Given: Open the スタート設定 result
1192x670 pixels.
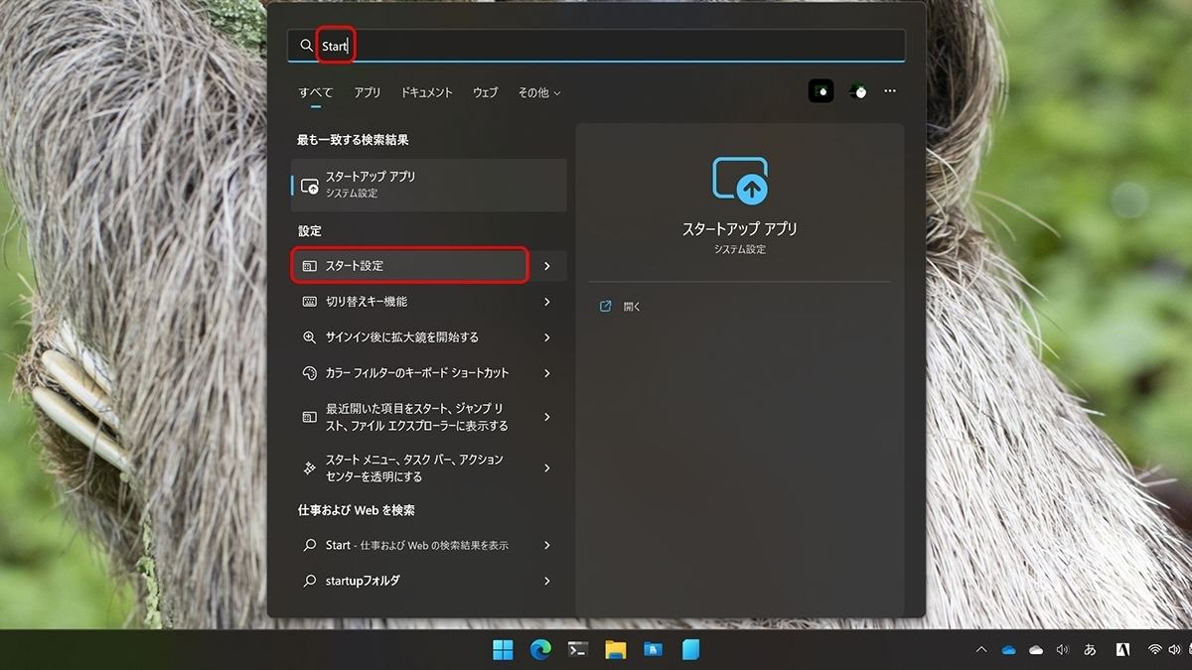Looking at the screenshot, I should [x=409, y=266].
